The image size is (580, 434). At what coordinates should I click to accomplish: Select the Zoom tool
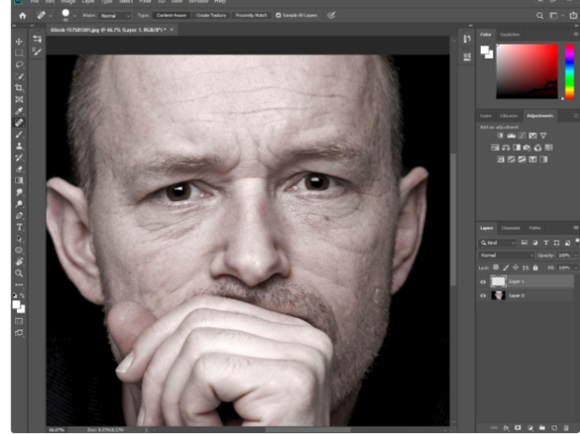click(x=20, y=273)
